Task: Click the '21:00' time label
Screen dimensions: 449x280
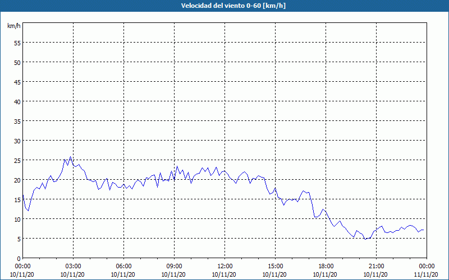Action: (x=376, y=267)
